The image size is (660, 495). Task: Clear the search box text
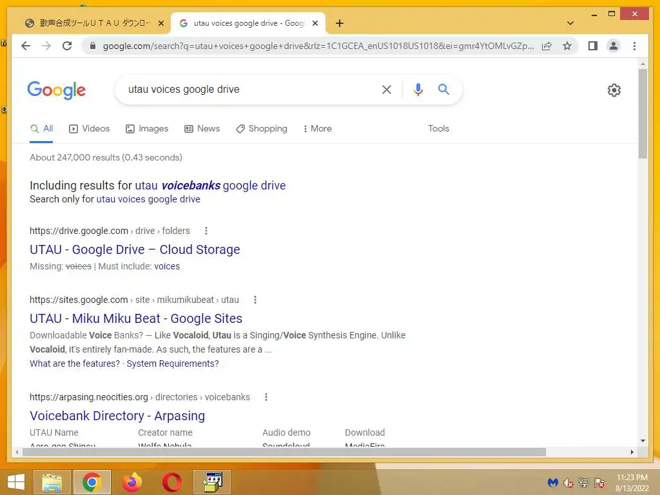tap(387, 89)
